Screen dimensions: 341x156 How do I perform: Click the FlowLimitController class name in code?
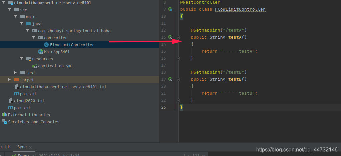click(240, 9)
